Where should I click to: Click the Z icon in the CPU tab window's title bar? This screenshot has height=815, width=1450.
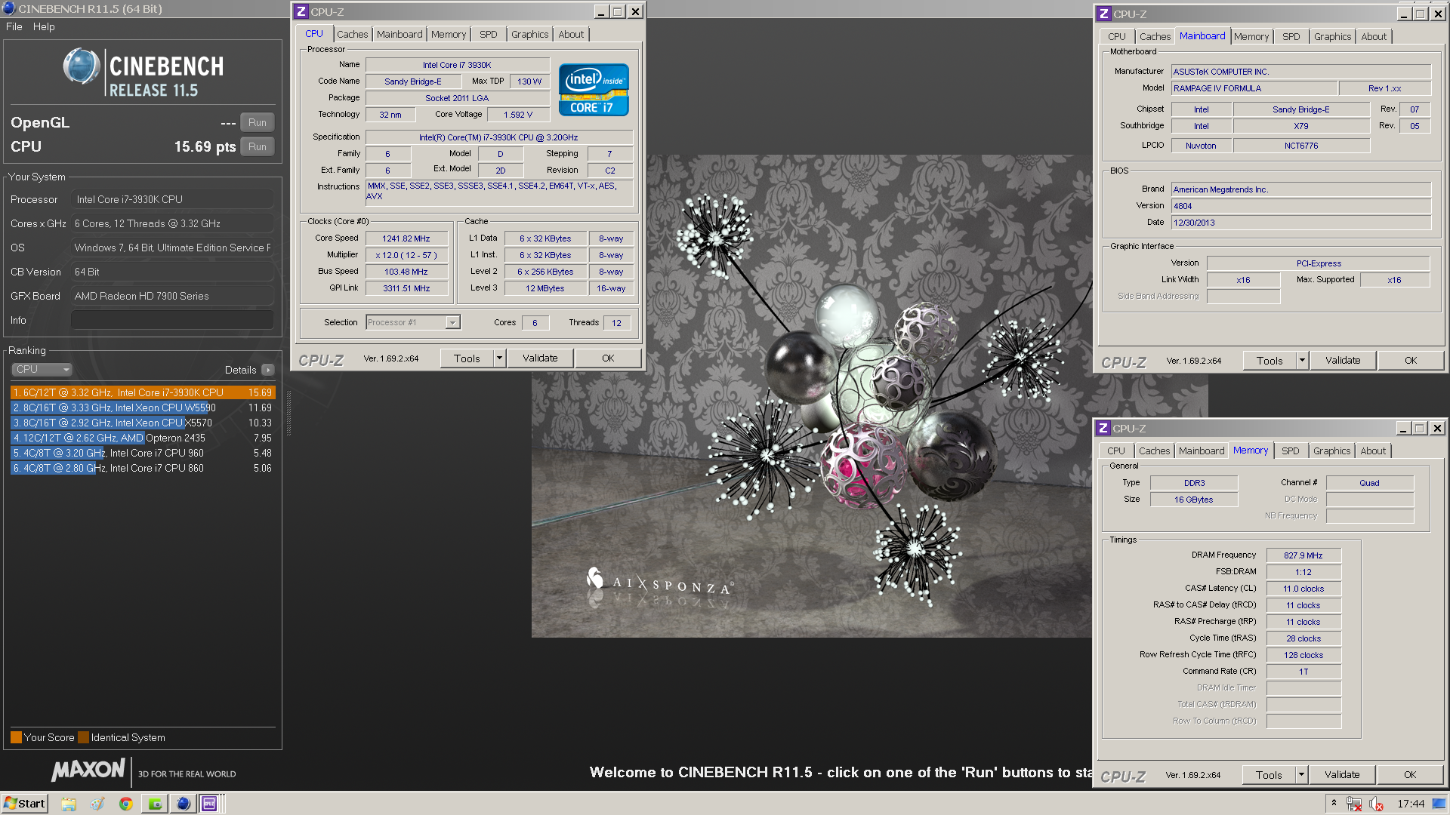click(x=301, y=11)
